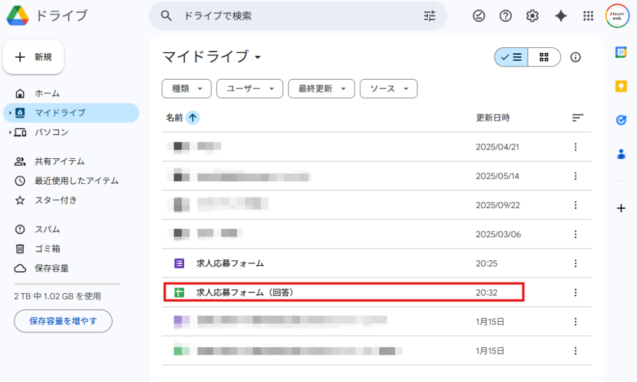Click the search options filter icon
Viewport: 637px width, 382px height.
point(429,16)
